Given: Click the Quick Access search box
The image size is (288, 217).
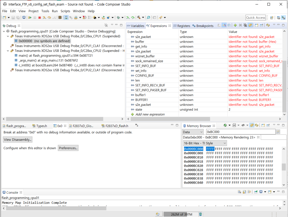Looking at the screenshot, I should click(x=256, y=18).
